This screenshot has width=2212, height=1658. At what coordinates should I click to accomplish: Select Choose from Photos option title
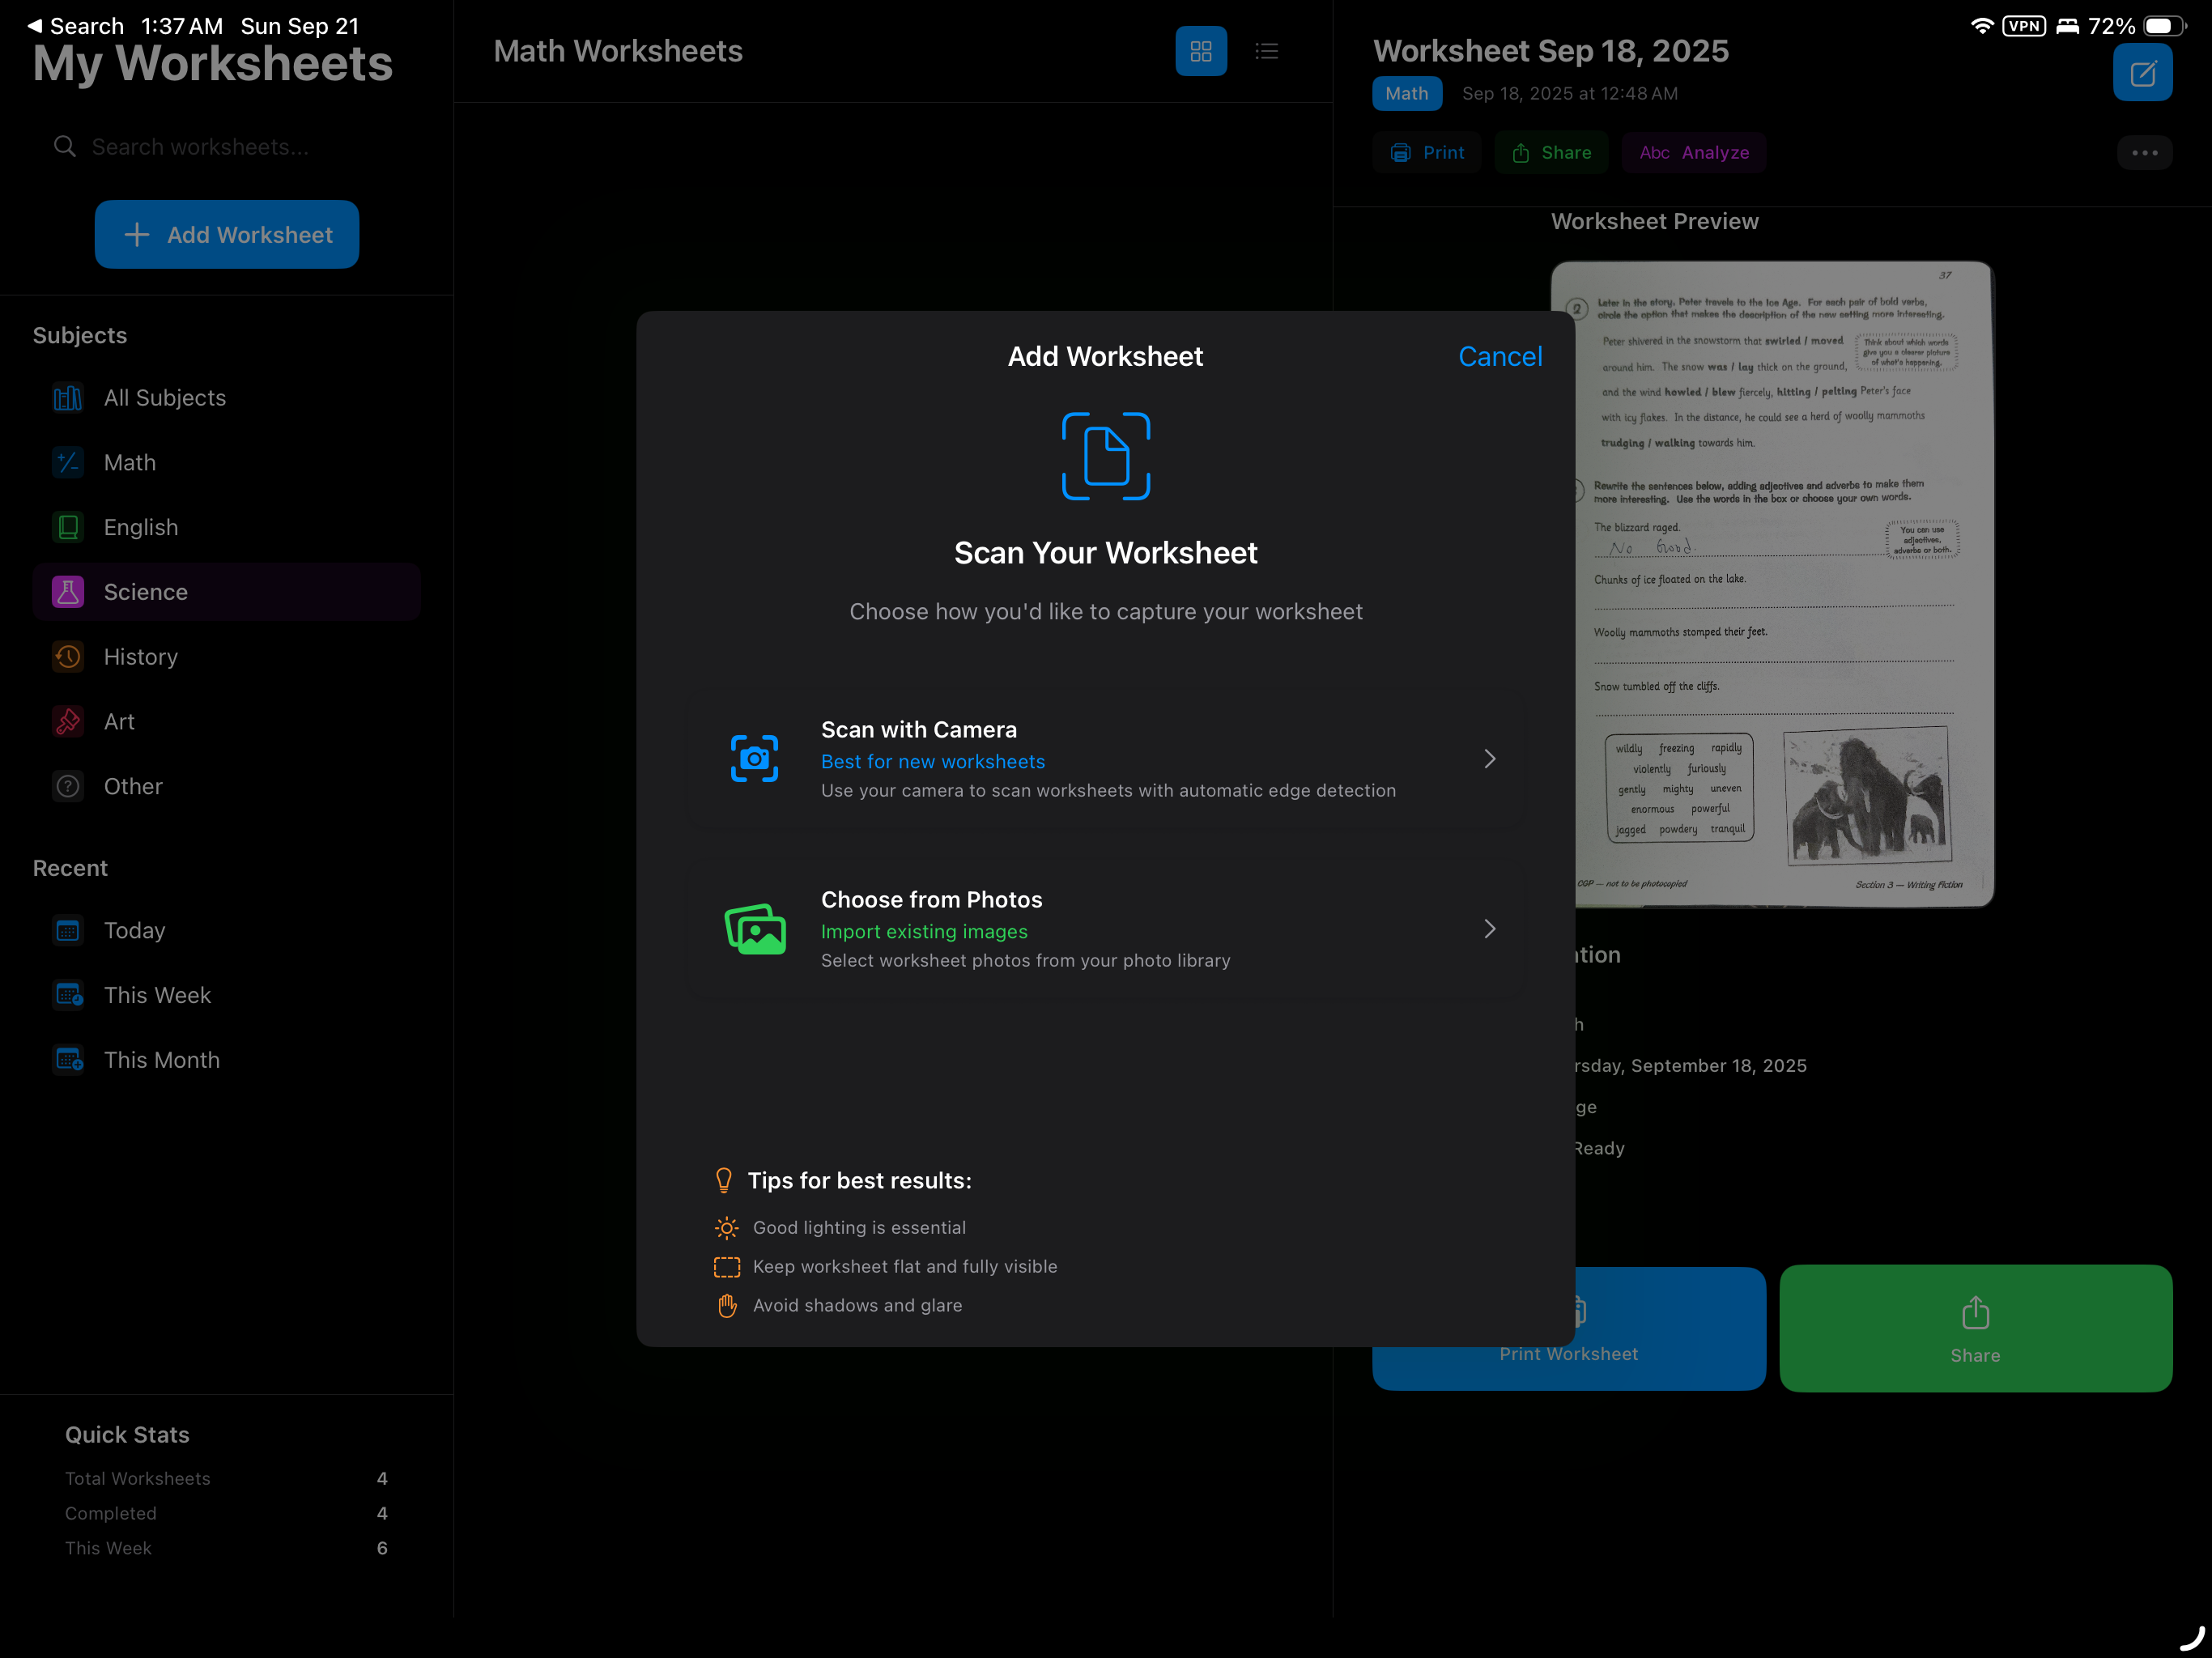click(931, 900)
